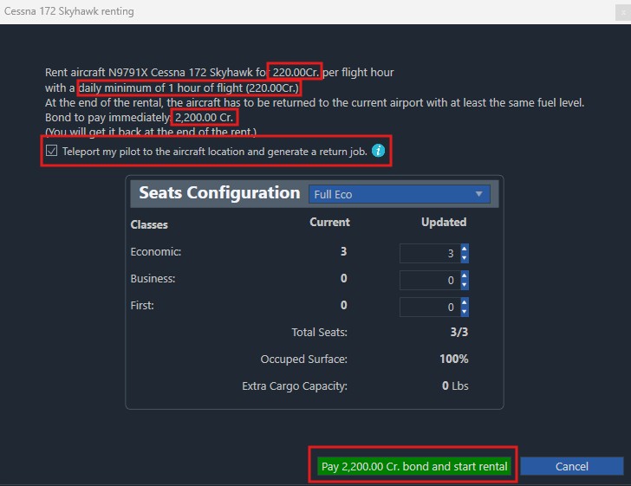This screenshot has width=631, height=486.
Task: Click the Cessna 172 Skyhawk renting title bar
Action: point(260,12)
